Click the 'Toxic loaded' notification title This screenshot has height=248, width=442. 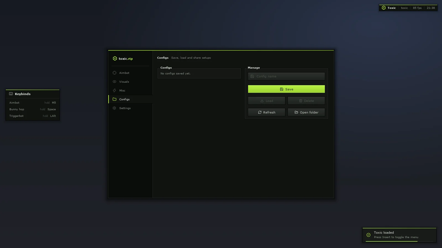click(384, 233)
